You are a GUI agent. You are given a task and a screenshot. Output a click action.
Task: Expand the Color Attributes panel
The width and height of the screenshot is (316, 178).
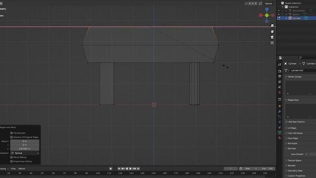coord(286,133)
